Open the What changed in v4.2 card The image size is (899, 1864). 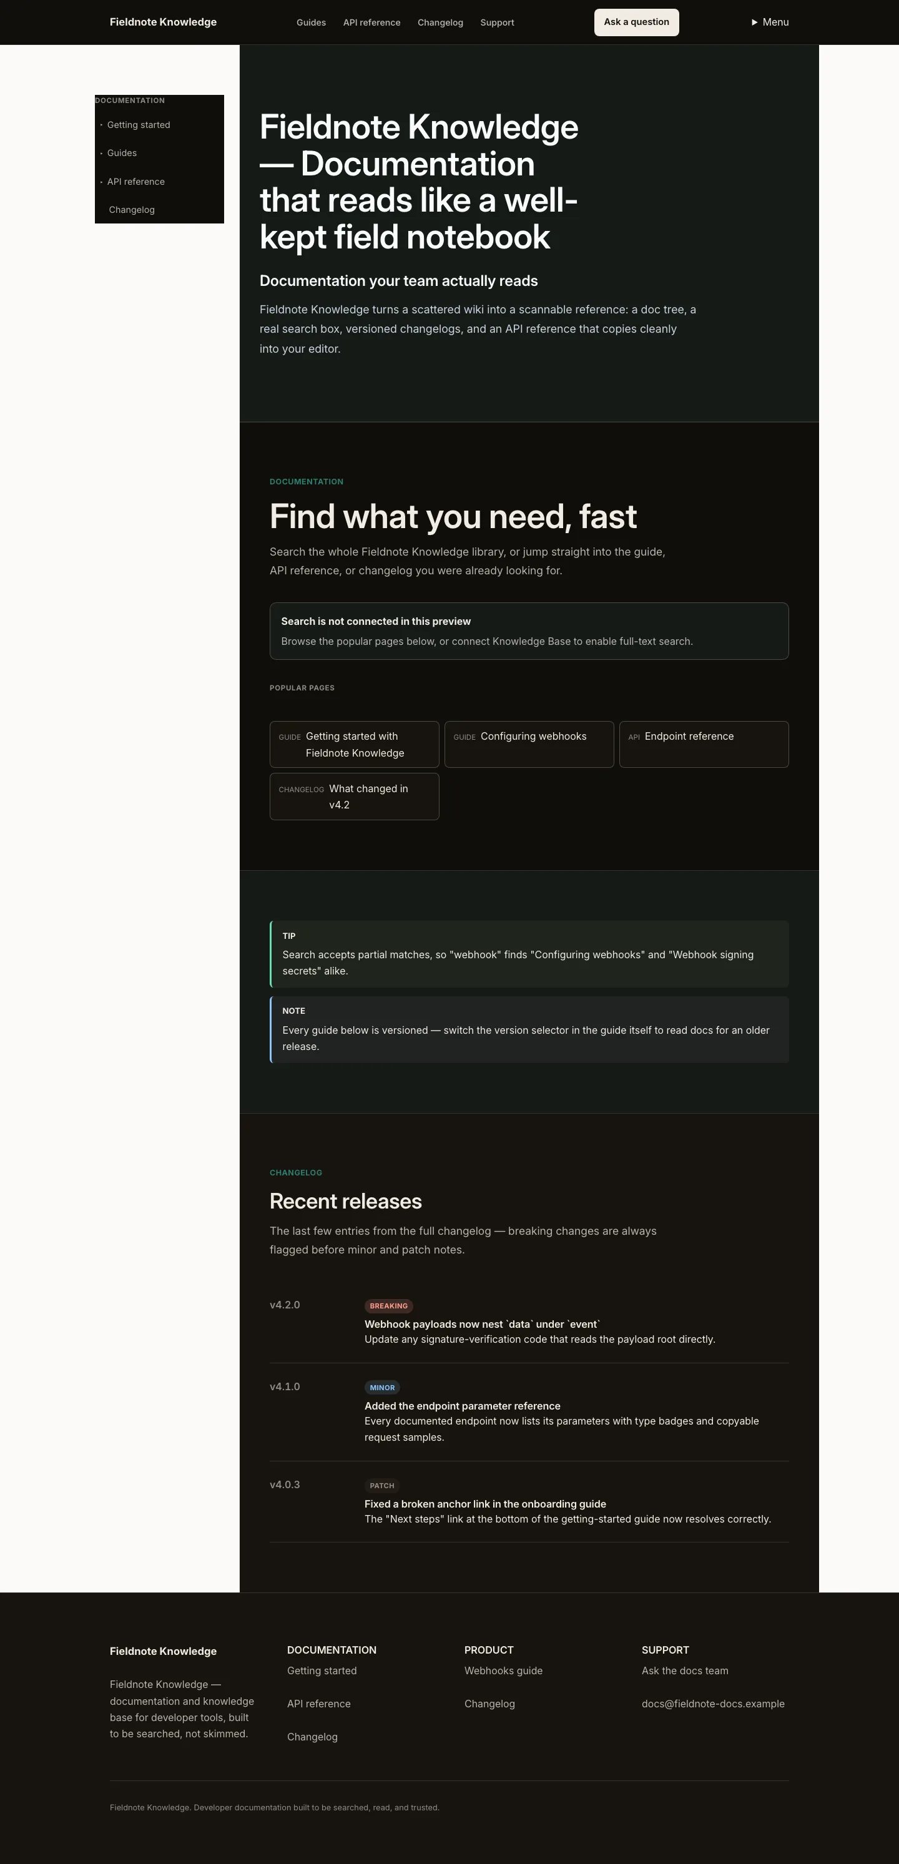click(x=355, y=797)
